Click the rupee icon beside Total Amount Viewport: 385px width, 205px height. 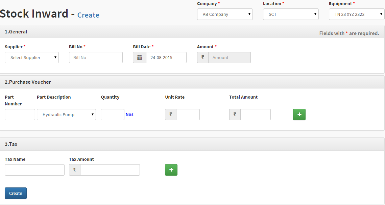pos(235,114)
